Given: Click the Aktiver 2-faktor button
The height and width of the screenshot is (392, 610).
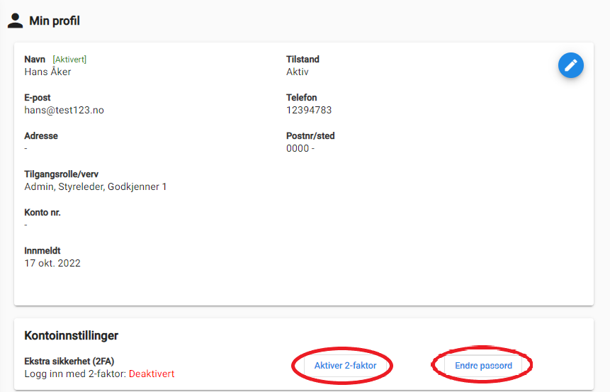Looking at the screenshot, I should pos(345,366).
